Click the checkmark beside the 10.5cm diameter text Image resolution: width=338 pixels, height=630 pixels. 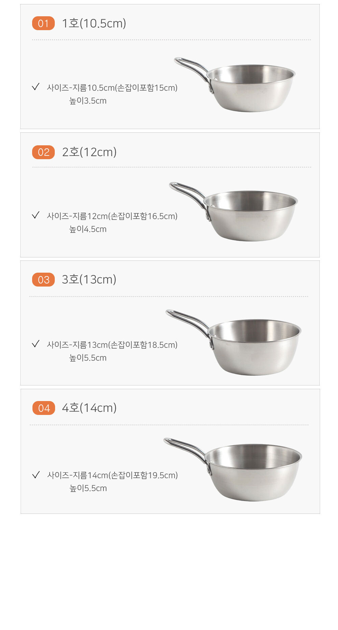(35, 87)
